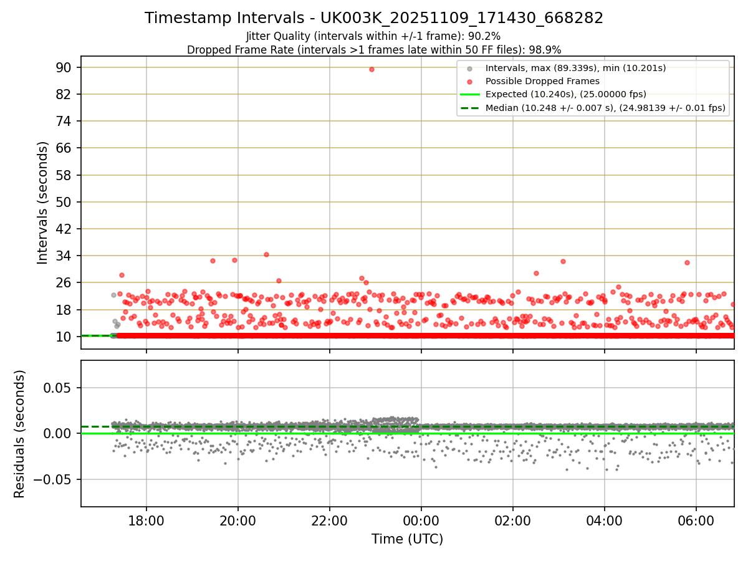The image size is (748, 561).
Task: Click the solid green Expected line sample in legend
Action: point(469,94)
